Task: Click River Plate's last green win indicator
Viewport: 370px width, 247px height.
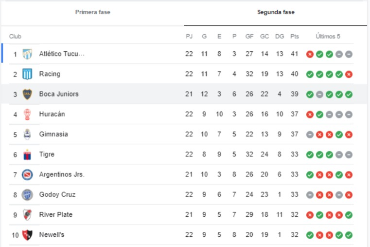Action: (x=349, y=215)
